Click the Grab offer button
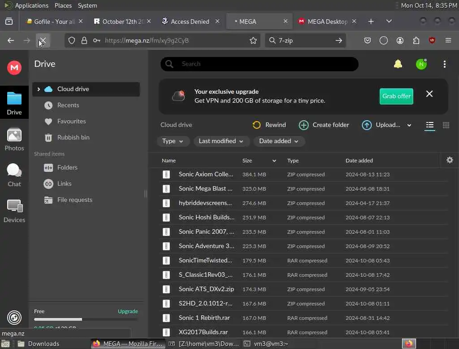This screenshot has height=349, width=459. (x=396, y=96)
